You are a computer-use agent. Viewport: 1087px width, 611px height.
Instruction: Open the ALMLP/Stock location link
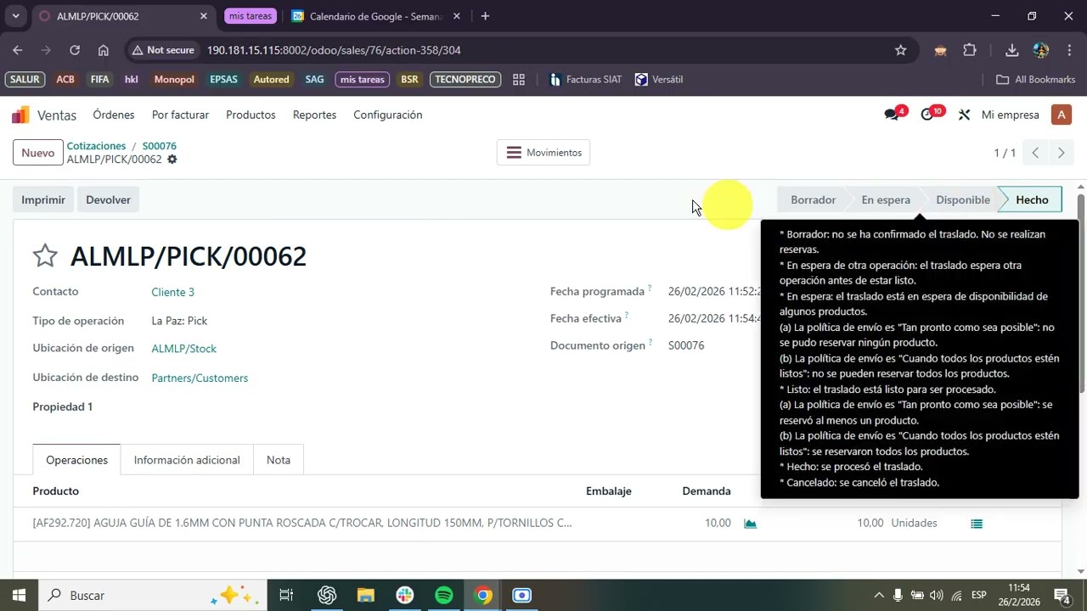pyautogui.click(x=183, y=349)
